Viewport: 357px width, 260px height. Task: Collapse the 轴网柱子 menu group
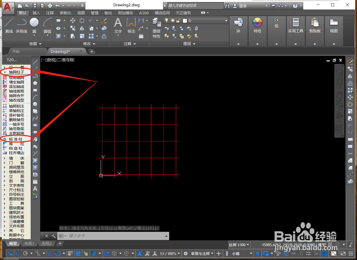pos(16,72)
